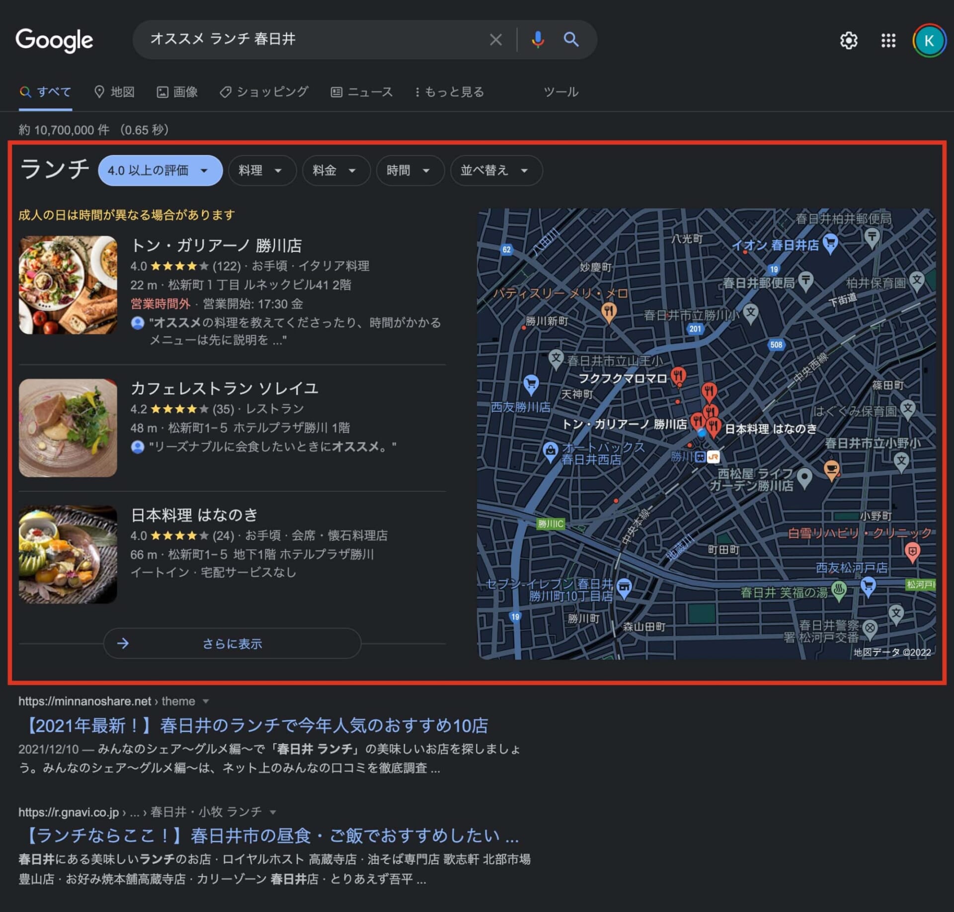The image size is (954, 912).
Task: Open the もっと見る menu
Action: click(449, 92)
